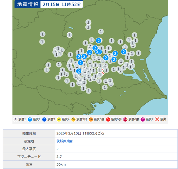The height and width of the screenshot is (169, 178).
Task: Open the 茨城県南部 epicenter link
Action: (65, 141)
